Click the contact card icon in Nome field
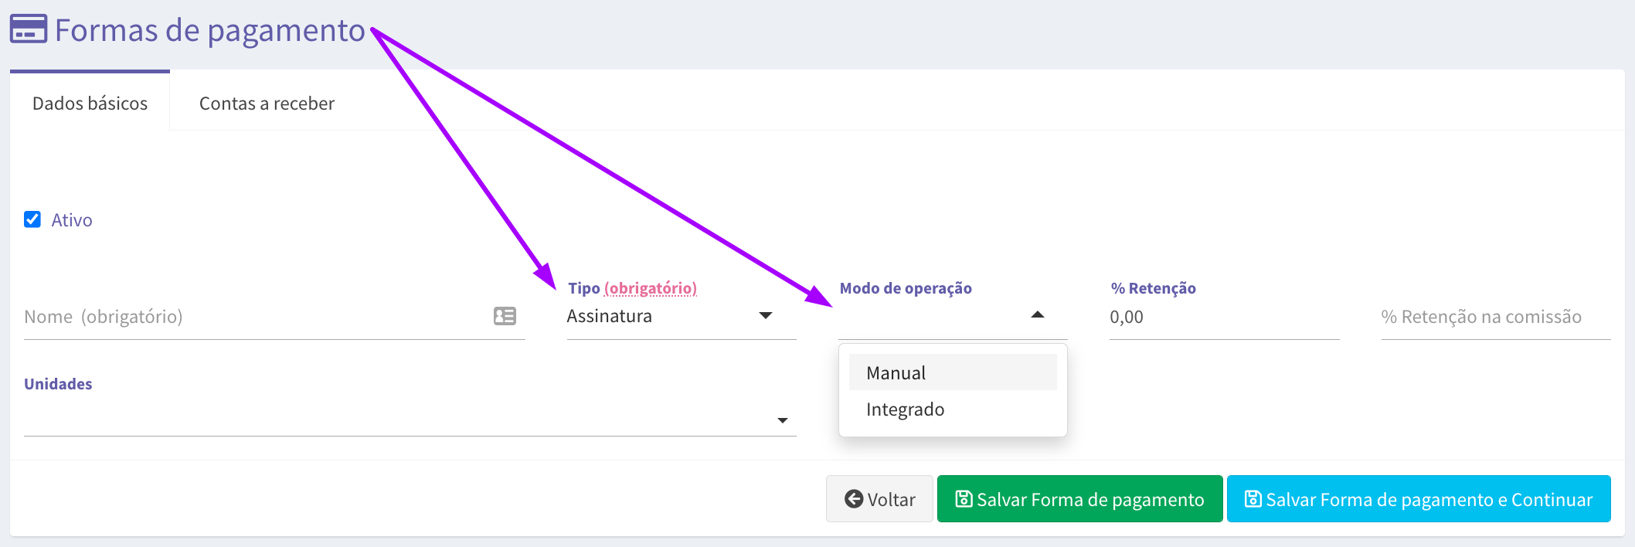 (505, 316)
